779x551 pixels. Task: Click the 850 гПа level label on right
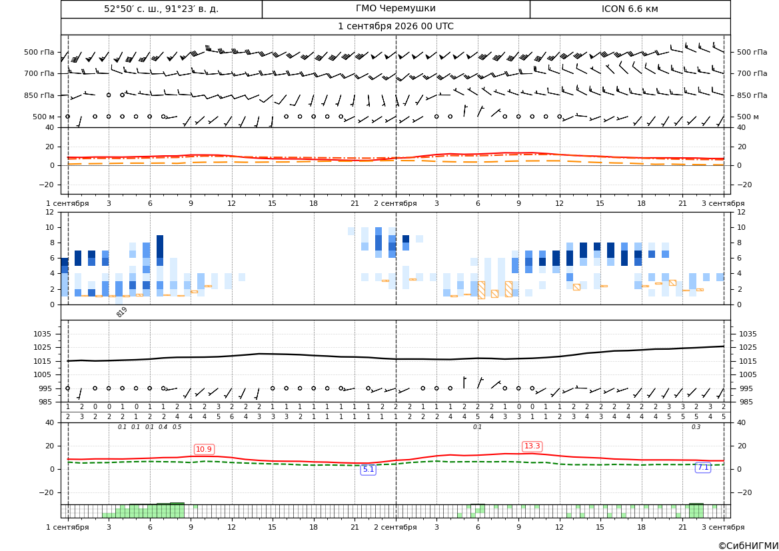(x=752, y=95)
